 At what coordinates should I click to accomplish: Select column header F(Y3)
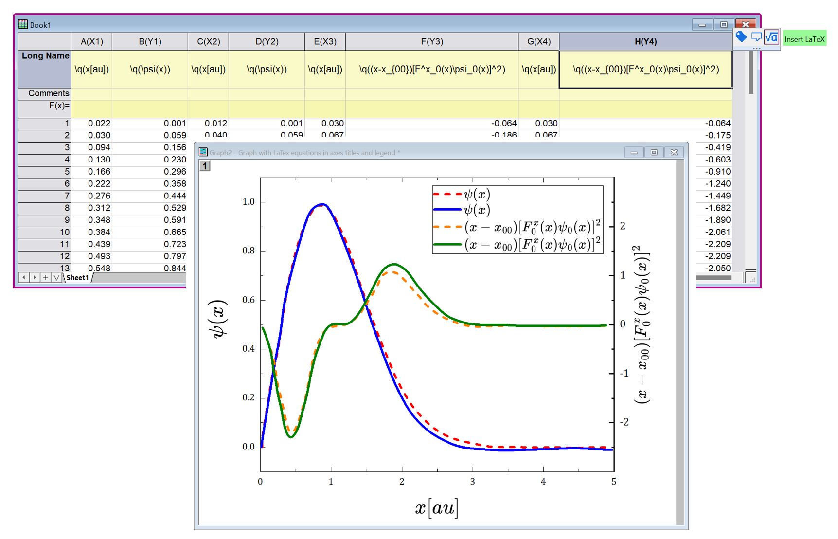pyautogui.click(x=431, y=42)
